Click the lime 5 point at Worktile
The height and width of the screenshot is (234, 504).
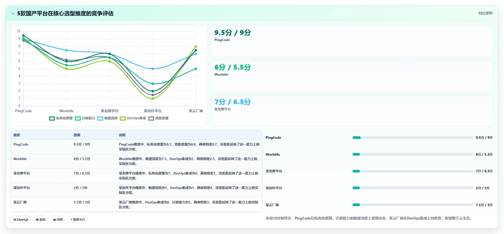click(x=67, y=69)
